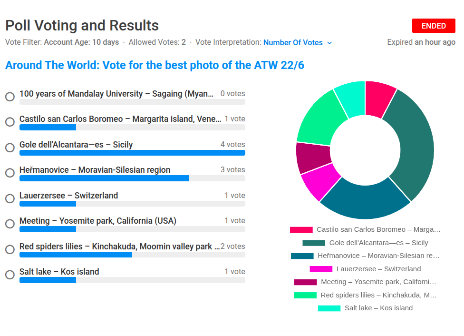Screen dimensions: 464x336
Task: Toggle the Heřmanovice legend swatch in chart
Action: tap(302, 256)
